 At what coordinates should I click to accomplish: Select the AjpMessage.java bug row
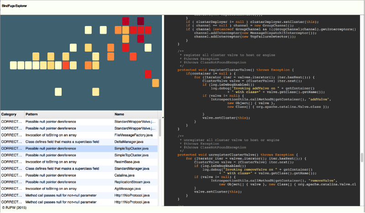[x=79, y=189]
